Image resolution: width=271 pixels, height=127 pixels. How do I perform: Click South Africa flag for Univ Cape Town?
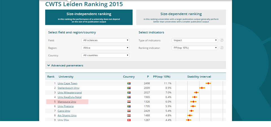[x=129, y=84]
